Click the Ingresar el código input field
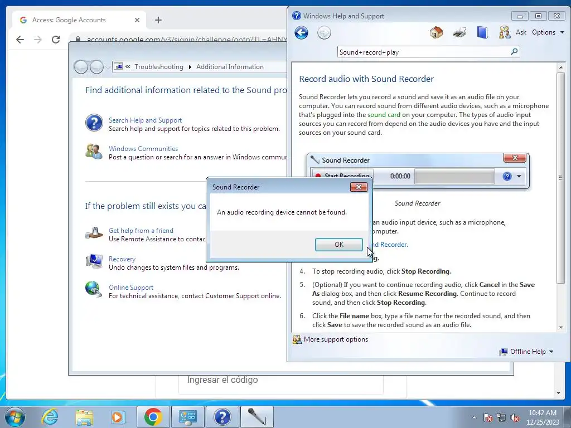Screen dimensions: 571x428 280,380
